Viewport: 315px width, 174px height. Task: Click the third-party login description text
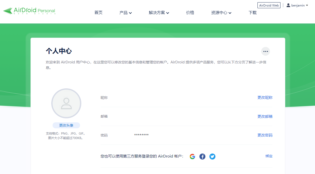click(142, 156)
